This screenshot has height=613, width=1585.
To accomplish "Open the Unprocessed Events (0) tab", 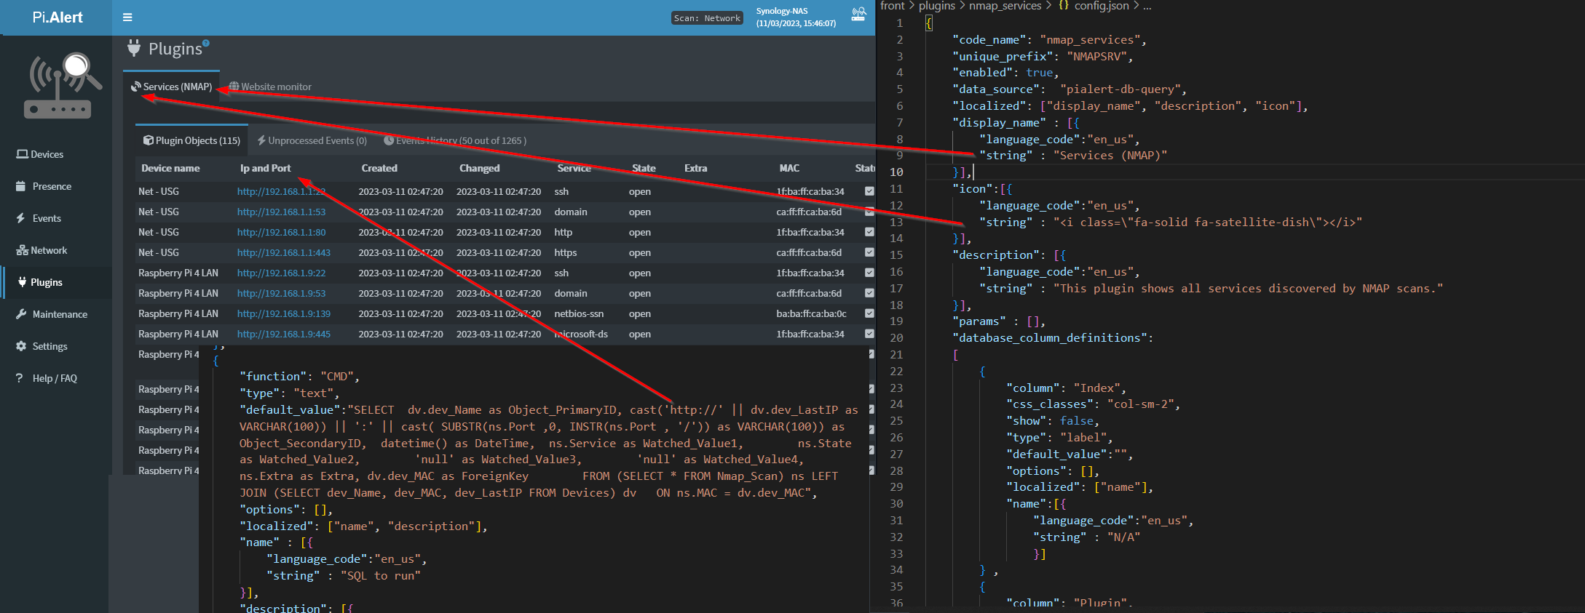I will 312,140.
